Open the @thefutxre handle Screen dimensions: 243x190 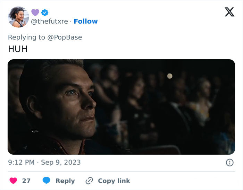50,21
